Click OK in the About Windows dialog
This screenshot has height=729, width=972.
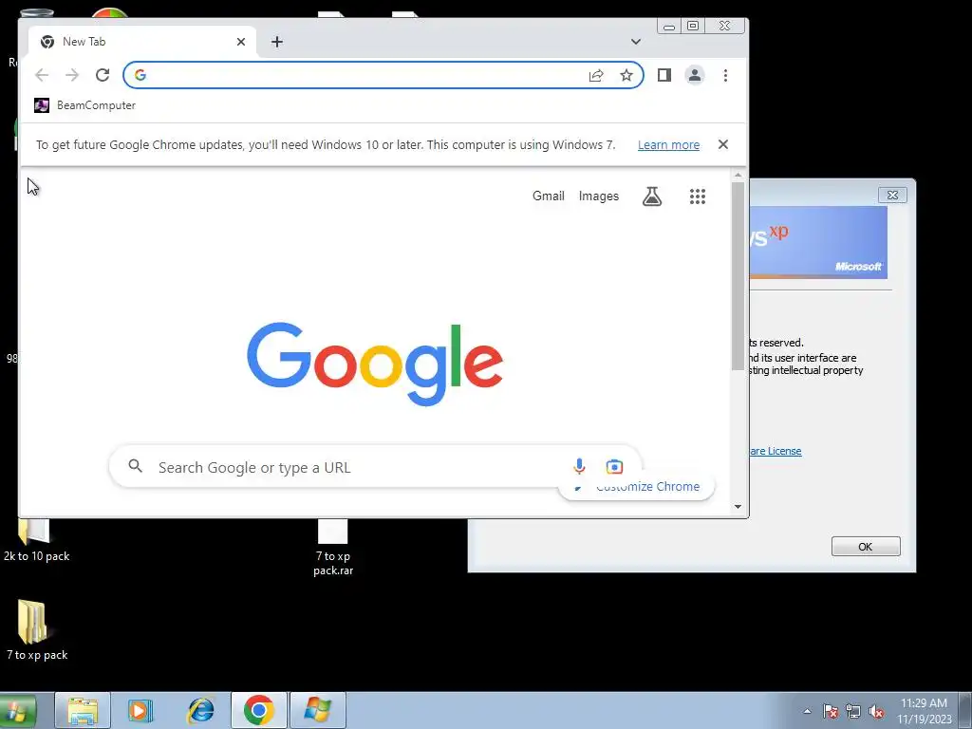[x=866, y=546]
